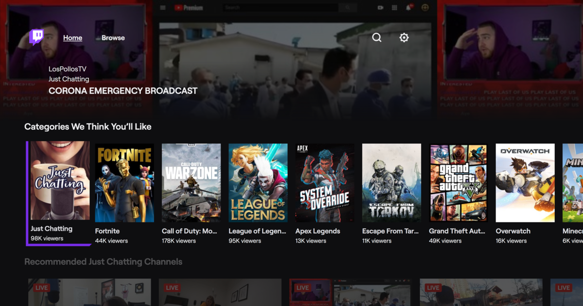
Task: Open the League of Legends cover
Action: click(258, 183)
